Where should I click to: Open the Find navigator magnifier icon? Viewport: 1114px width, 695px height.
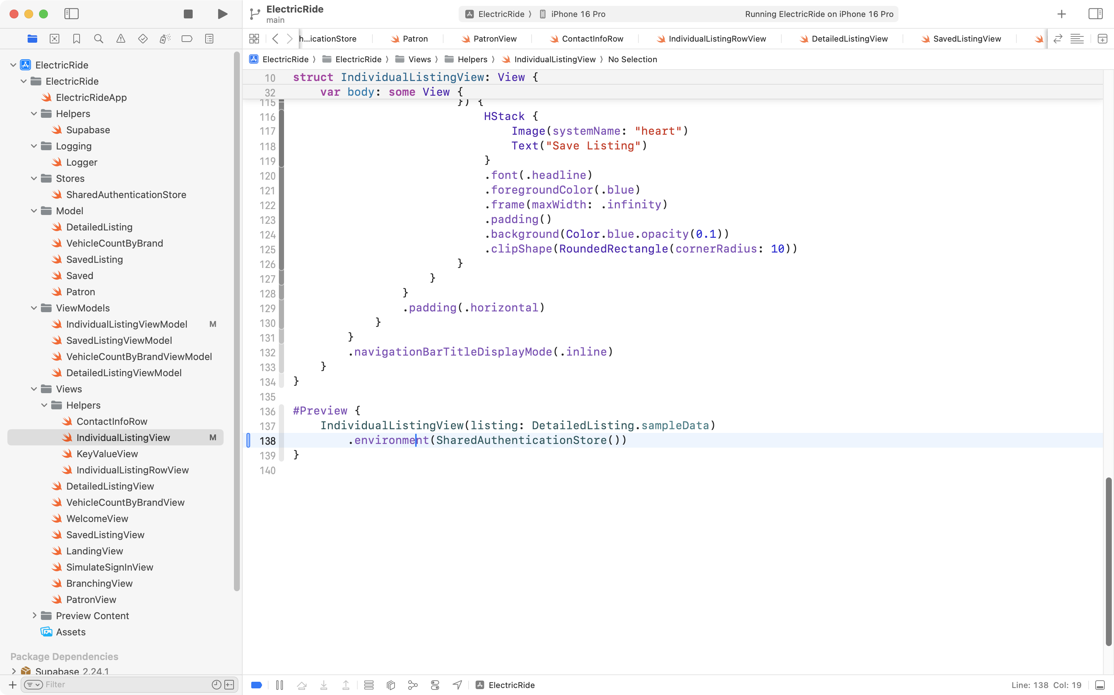click(x=98, y=39)
